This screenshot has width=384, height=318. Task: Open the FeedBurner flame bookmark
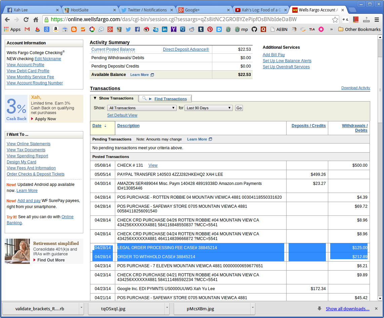pyautogui.click(x=38, y=29)
